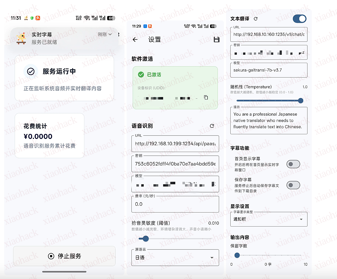Click refresh icon next to 文本翻译
Image resolution: width=337 pixels, height=279 pixels.
256,19
